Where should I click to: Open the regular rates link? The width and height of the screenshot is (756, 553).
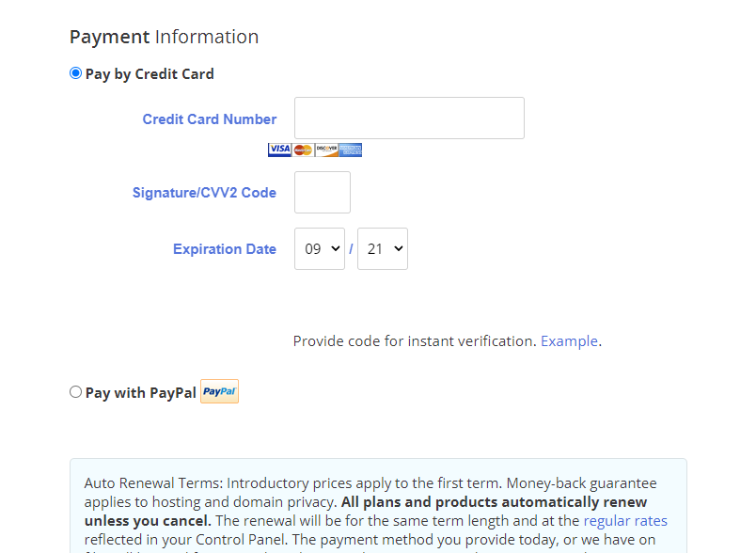point(625,521)
